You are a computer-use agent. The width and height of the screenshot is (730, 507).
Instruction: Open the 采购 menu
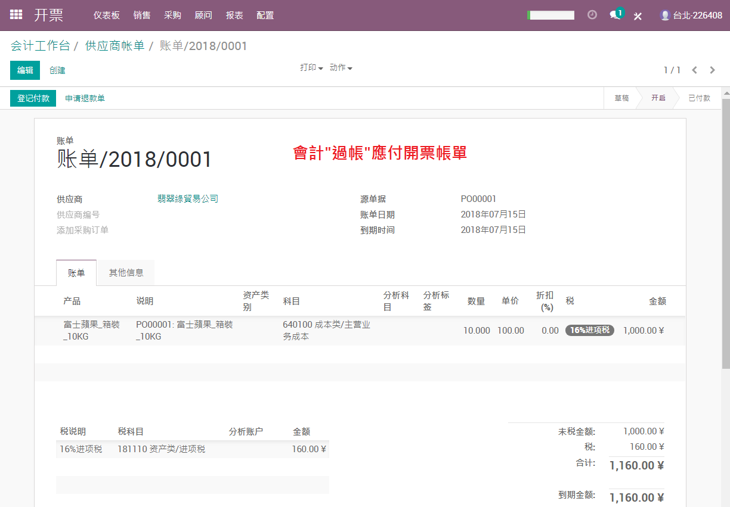coord(172,15)
